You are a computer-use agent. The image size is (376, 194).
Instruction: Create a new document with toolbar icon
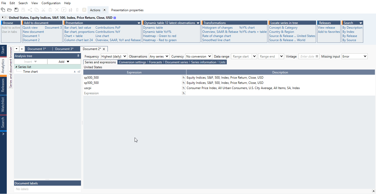point(3,10)
